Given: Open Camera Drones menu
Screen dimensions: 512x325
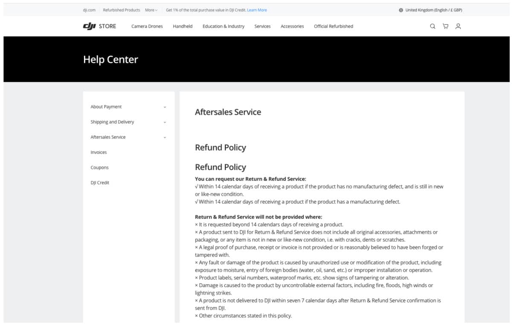Looking at the screenshot, I should pos(147,26).
